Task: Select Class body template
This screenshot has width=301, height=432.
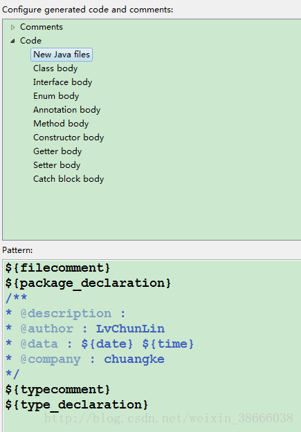Action: tap(55, 68)
